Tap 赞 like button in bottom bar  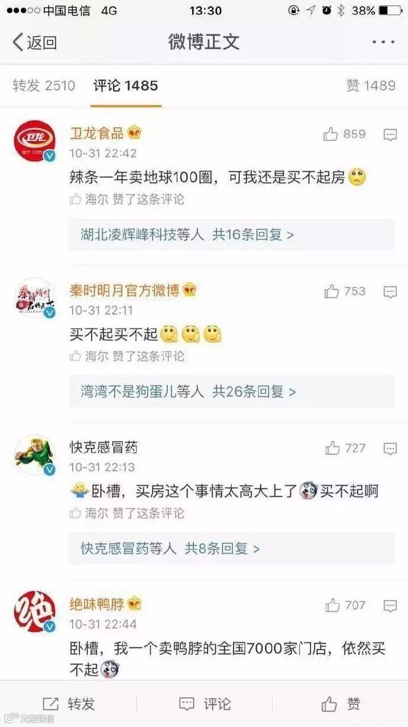[341, 704]
